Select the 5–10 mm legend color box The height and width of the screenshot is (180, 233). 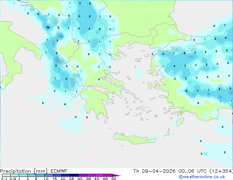[40, 175]
